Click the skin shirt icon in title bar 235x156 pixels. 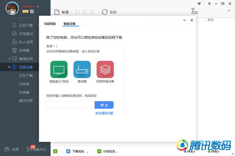pyautogui.click(x=199, y=4)
